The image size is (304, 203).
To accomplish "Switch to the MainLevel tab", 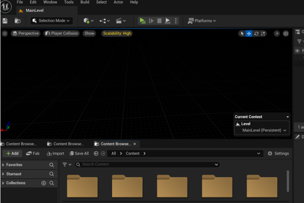I will point(34,11).
